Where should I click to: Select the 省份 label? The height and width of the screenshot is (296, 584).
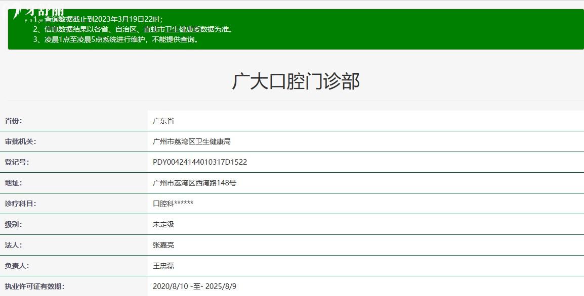13,121
